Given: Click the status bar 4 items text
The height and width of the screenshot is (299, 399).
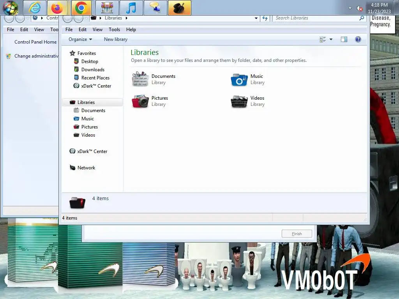Looking at the screenshot, I should pos(70,218).
